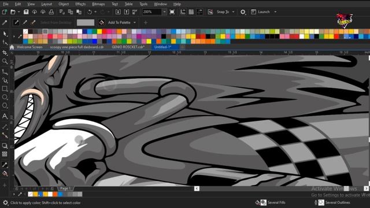Screen dimensions: 370x208
Task: Click the zoom level input field
Action: click(151, 12)
